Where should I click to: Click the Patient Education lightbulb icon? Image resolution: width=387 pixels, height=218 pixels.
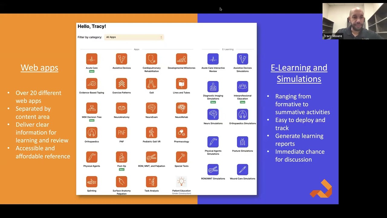point(181,182)
